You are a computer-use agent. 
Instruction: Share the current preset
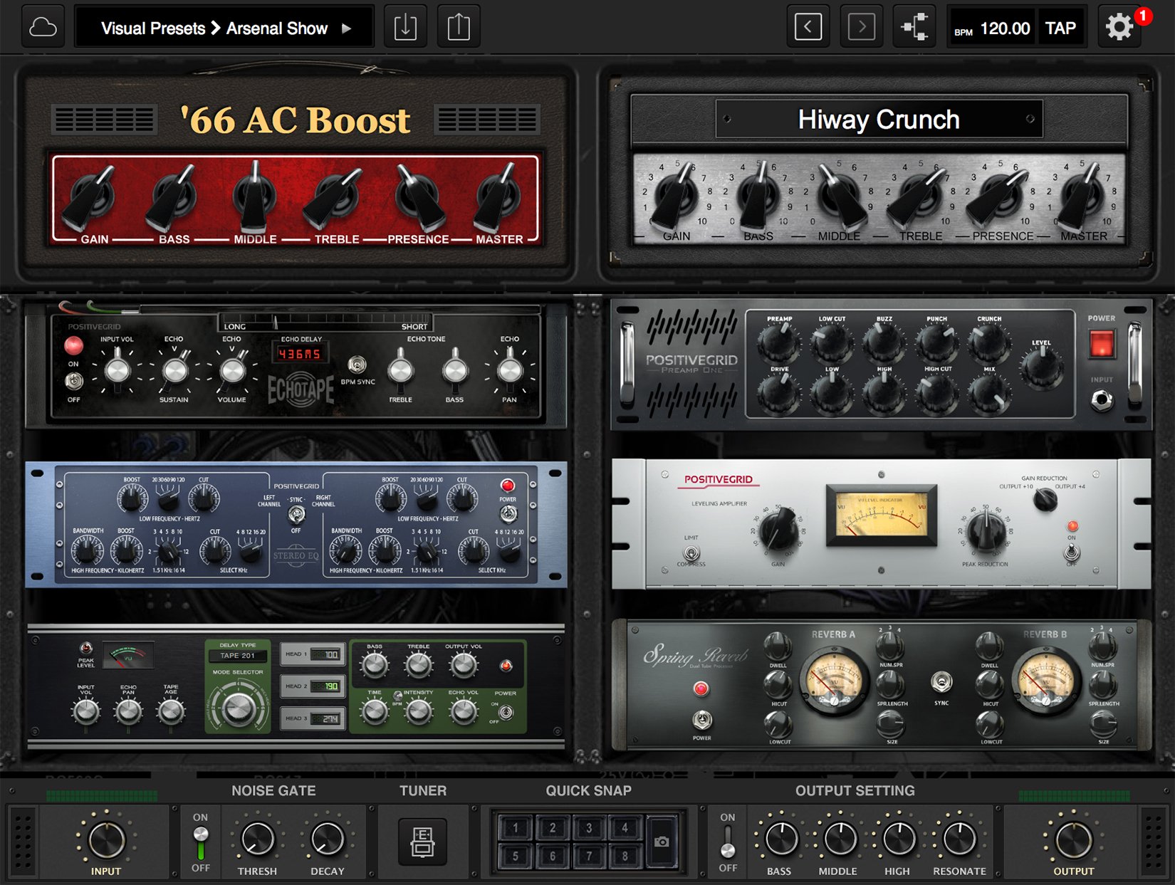coord(459,26)
